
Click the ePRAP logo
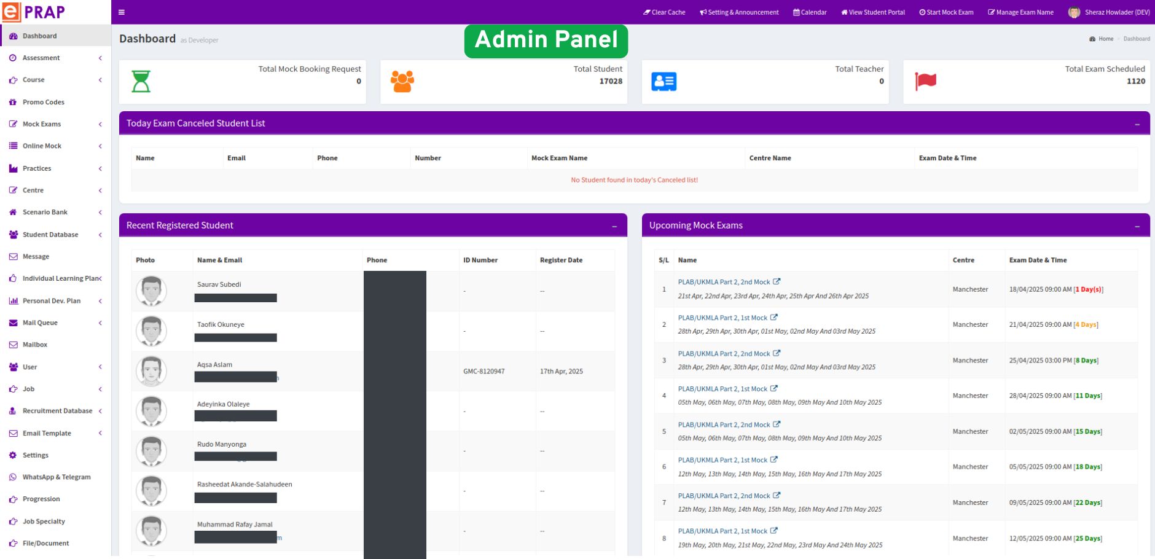click(x=34, y=12)
